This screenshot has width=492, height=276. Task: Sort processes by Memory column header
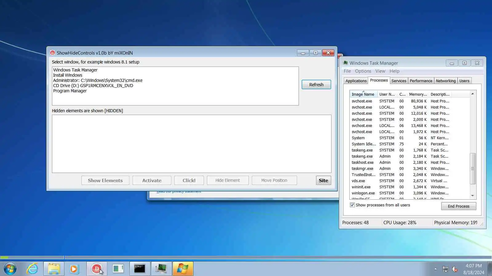(418, 94)
